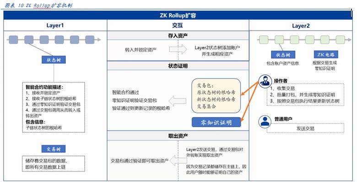
Task: Click the caption 根据交易生成零知识证明
Action: click(325, 66)
